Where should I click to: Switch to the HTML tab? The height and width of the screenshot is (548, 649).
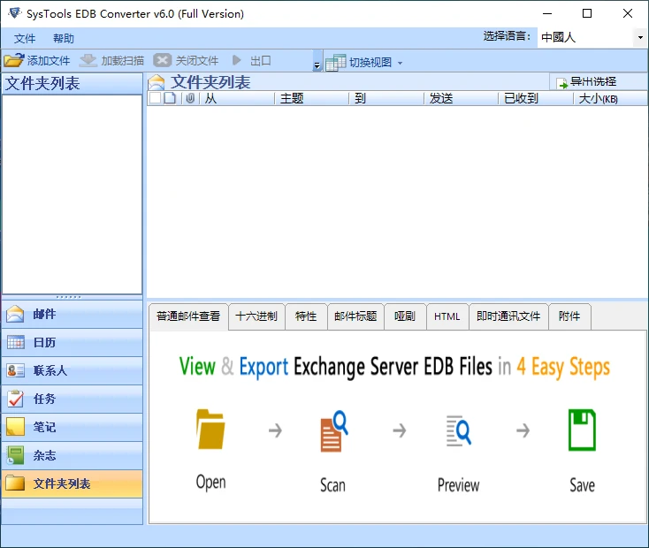point(447,316)
